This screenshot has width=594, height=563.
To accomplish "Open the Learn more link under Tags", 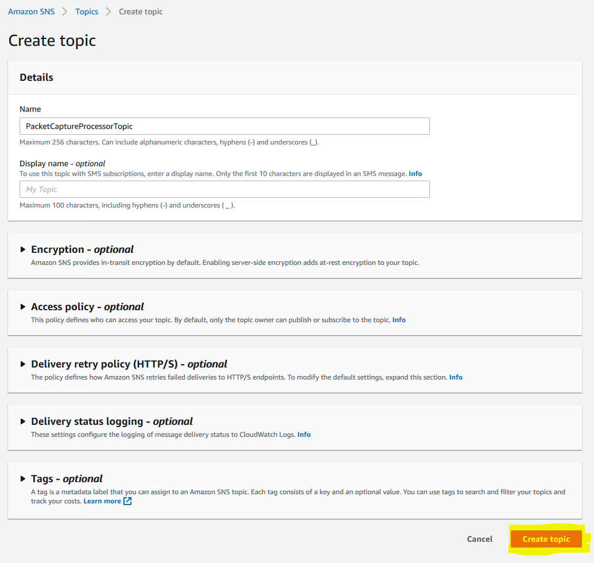I will coord(102,501).
